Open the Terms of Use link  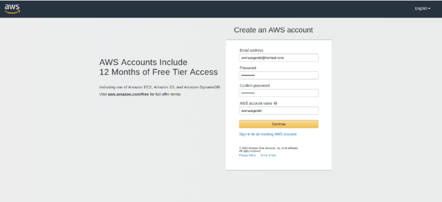pyautogui.click(x=268, y=156)
